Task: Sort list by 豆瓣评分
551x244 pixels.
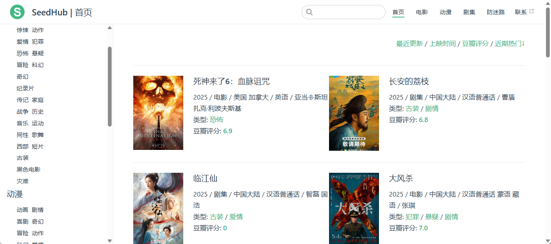Action: coord(475,44)
